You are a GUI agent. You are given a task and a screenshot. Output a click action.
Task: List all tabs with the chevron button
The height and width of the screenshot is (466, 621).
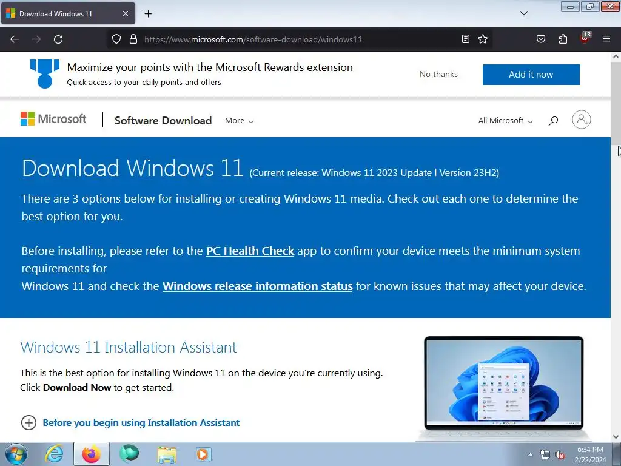pyautogui.click(x=523, y=13)
